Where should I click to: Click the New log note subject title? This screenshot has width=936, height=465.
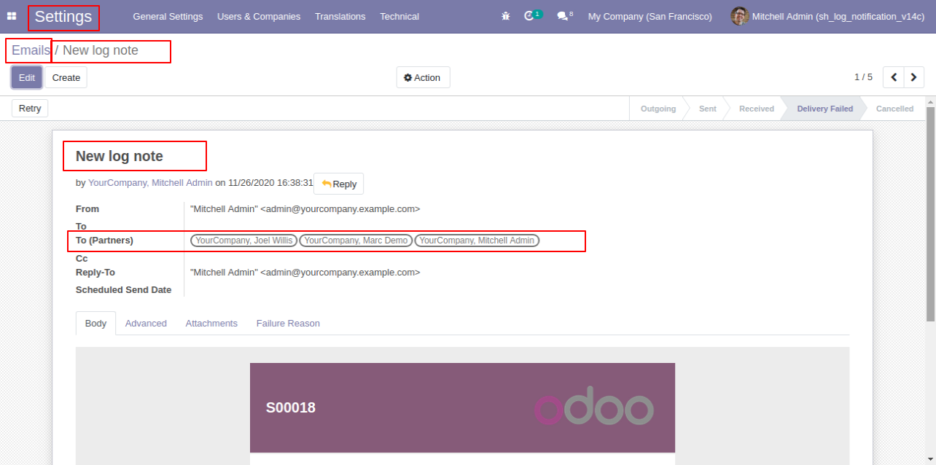coord(120,156)
